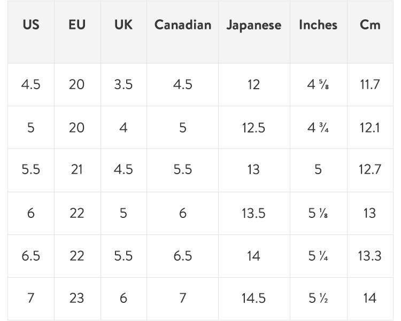Image resolution: width=401 pixels, height=321 pixels.
Task: Select the 13.3 cm cell
Action: (x=369, y=256)
